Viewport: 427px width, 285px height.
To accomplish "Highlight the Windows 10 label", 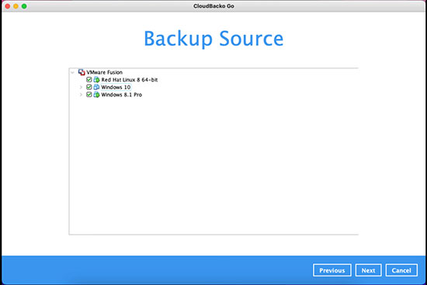I will click(116, 87).
